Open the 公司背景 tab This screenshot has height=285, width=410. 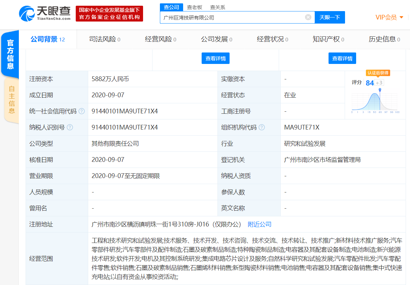[48, 39]
